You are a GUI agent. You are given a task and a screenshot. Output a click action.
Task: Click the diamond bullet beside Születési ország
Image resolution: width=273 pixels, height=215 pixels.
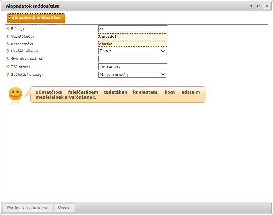click(x=8, y=74)
